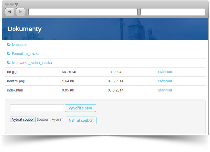210x152 pixels.
Task: Click the folder icon beside testovacka_zadna_macka
Action: pos(9,63)
